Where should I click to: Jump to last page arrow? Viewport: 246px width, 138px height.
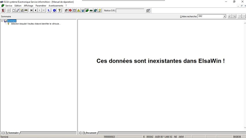point(43,11)
